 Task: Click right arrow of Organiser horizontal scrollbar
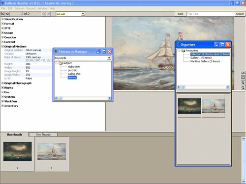(228, 87)
